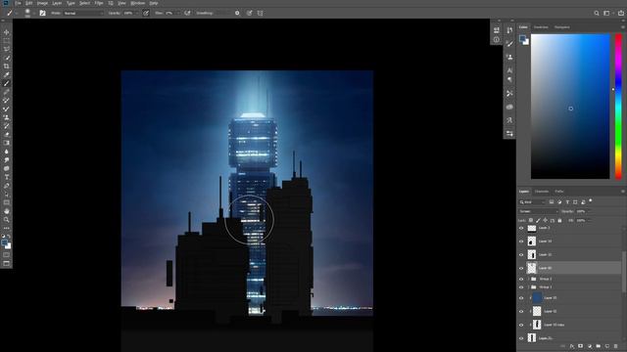This screenshot has width=627, height=352.
Task: Toggle Quick Mask mode
Action: point(7,254)
